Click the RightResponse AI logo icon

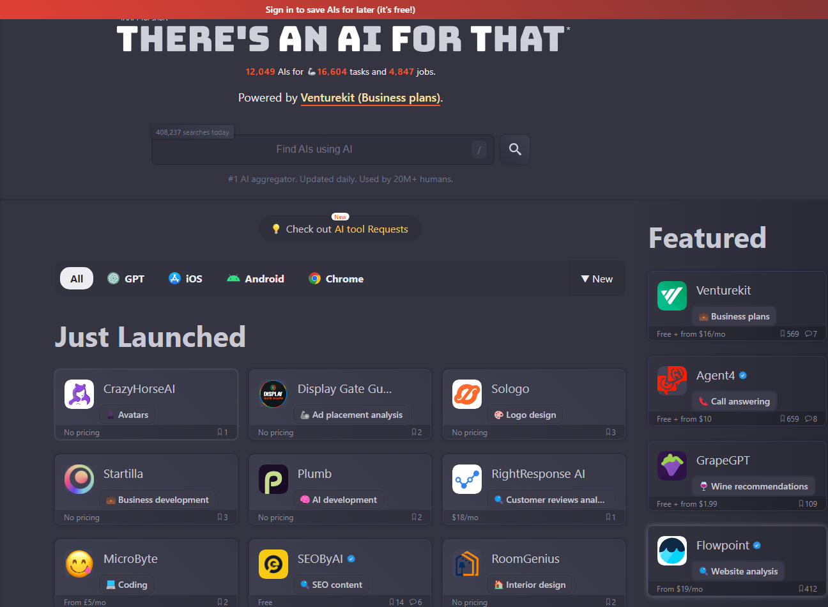pos(467,479)
